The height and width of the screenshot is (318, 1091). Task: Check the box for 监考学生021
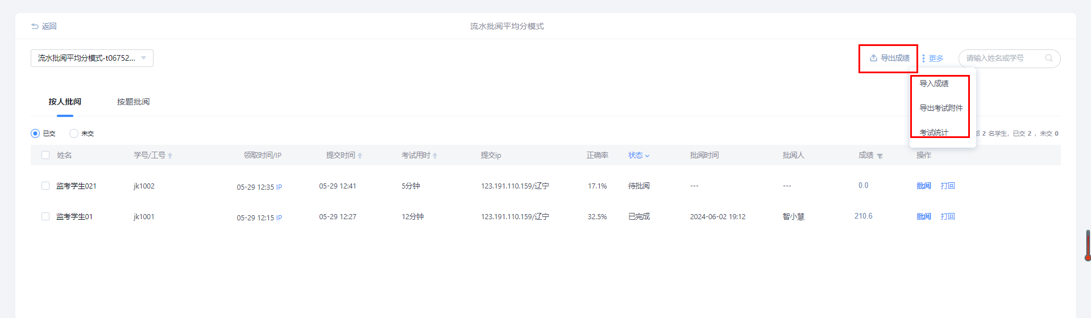click(45, 186)
